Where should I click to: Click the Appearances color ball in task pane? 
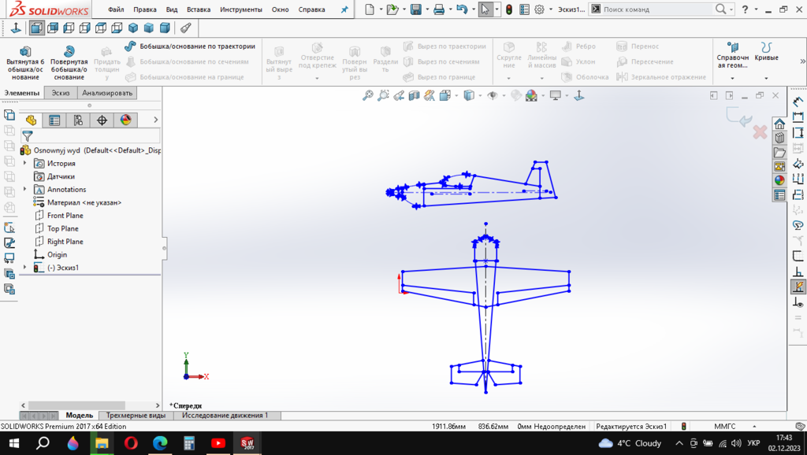(779, 180)
